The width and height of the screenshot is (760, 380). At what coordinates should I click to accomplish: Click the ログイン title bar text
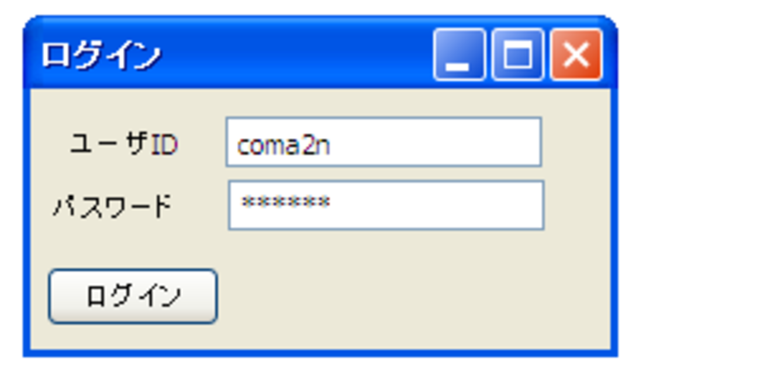pyautogui.click(x=101, y=56)
